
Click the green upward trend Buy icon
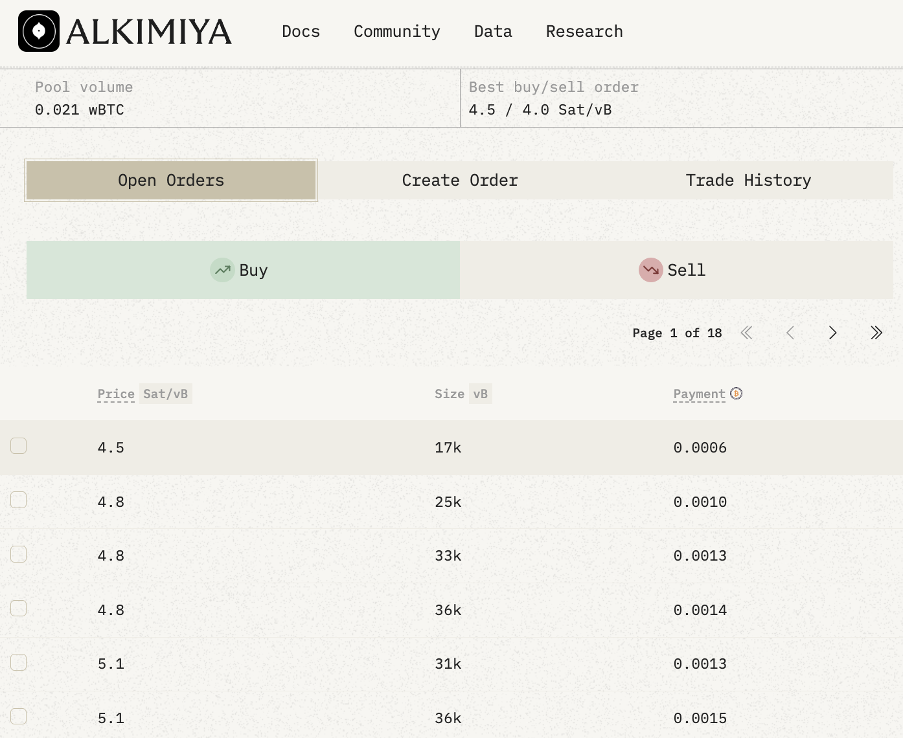[x=222, y=270]
